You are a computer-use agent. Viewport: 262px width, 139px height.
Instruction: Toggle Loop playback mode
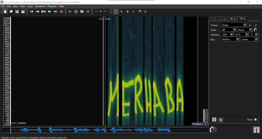pos(76,11)
